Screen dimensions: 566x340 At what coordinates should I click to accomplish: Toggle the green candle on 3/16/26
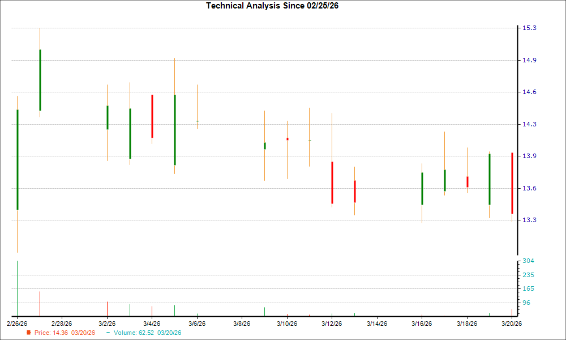coord(423,187)
